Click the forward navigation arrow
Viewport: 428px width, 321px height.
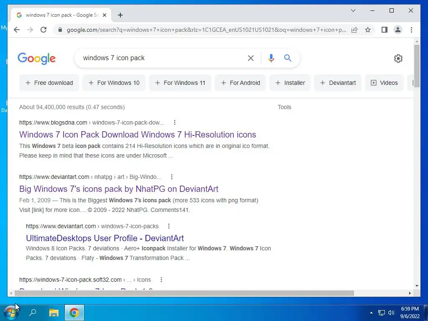[30, 30]
